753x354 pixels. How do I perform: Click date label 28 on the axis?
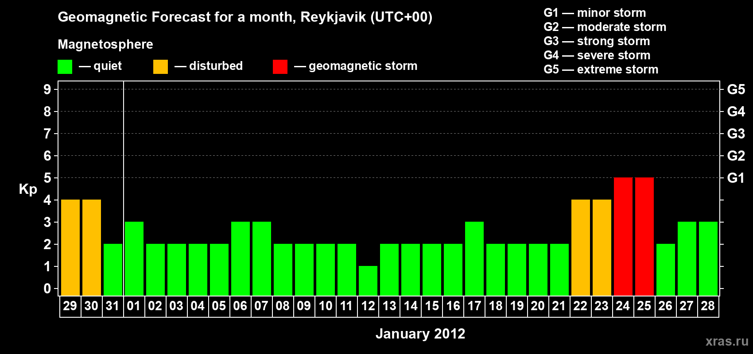[708, 306]
